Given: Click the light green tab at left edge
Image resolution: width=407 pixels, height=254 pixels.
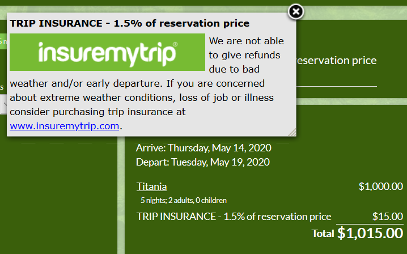Looking at the screenshot, I should pos(3,41).
